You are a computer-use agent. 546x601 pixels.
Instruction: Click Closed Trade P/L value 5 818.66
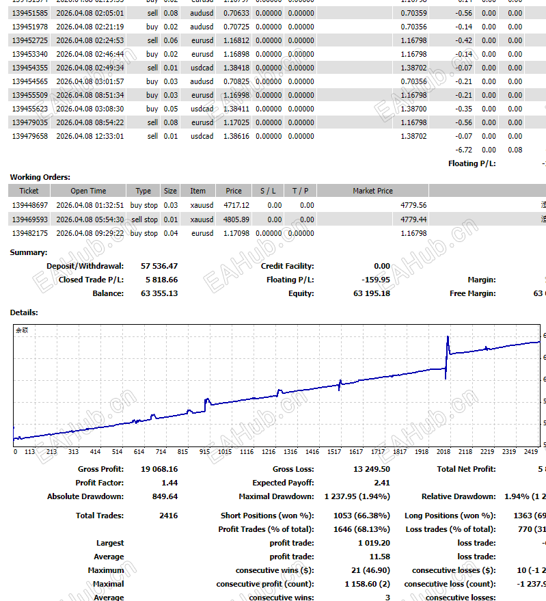(162, 280)
